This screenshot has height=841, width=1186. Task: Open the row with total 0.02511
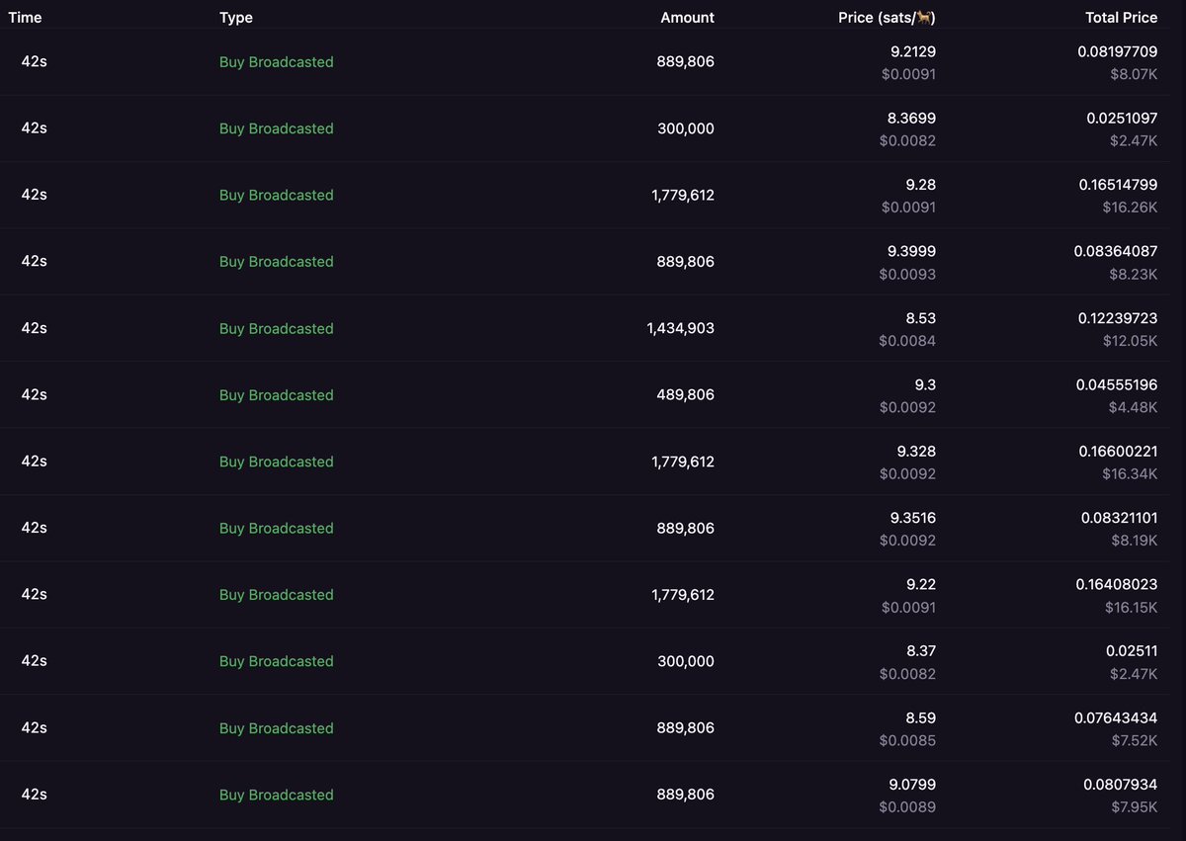pyautogui.click(x=593, y=661)
